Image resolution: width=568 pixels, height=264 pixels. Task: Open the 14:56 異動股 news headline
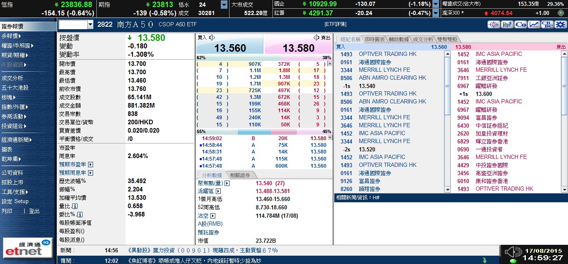[203, 251]
